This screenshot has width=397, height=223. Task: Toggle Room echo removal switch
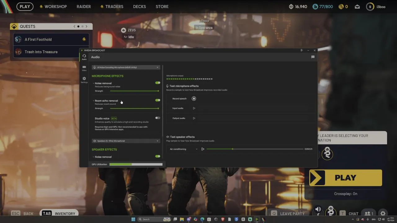point(158,100)
